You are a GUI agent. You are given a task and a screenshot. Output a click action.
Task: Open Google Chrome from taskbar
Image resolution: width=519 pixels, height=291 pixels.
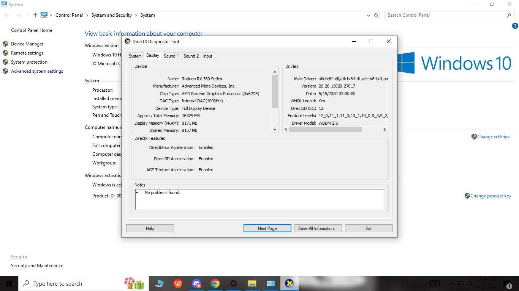click(215, 283)
